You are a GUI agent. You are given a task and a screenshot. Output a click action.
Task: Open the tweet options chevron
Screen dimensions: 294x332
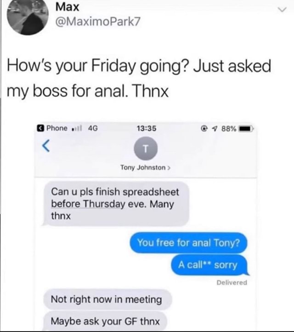pyautogui.click(x=282, y=10)
